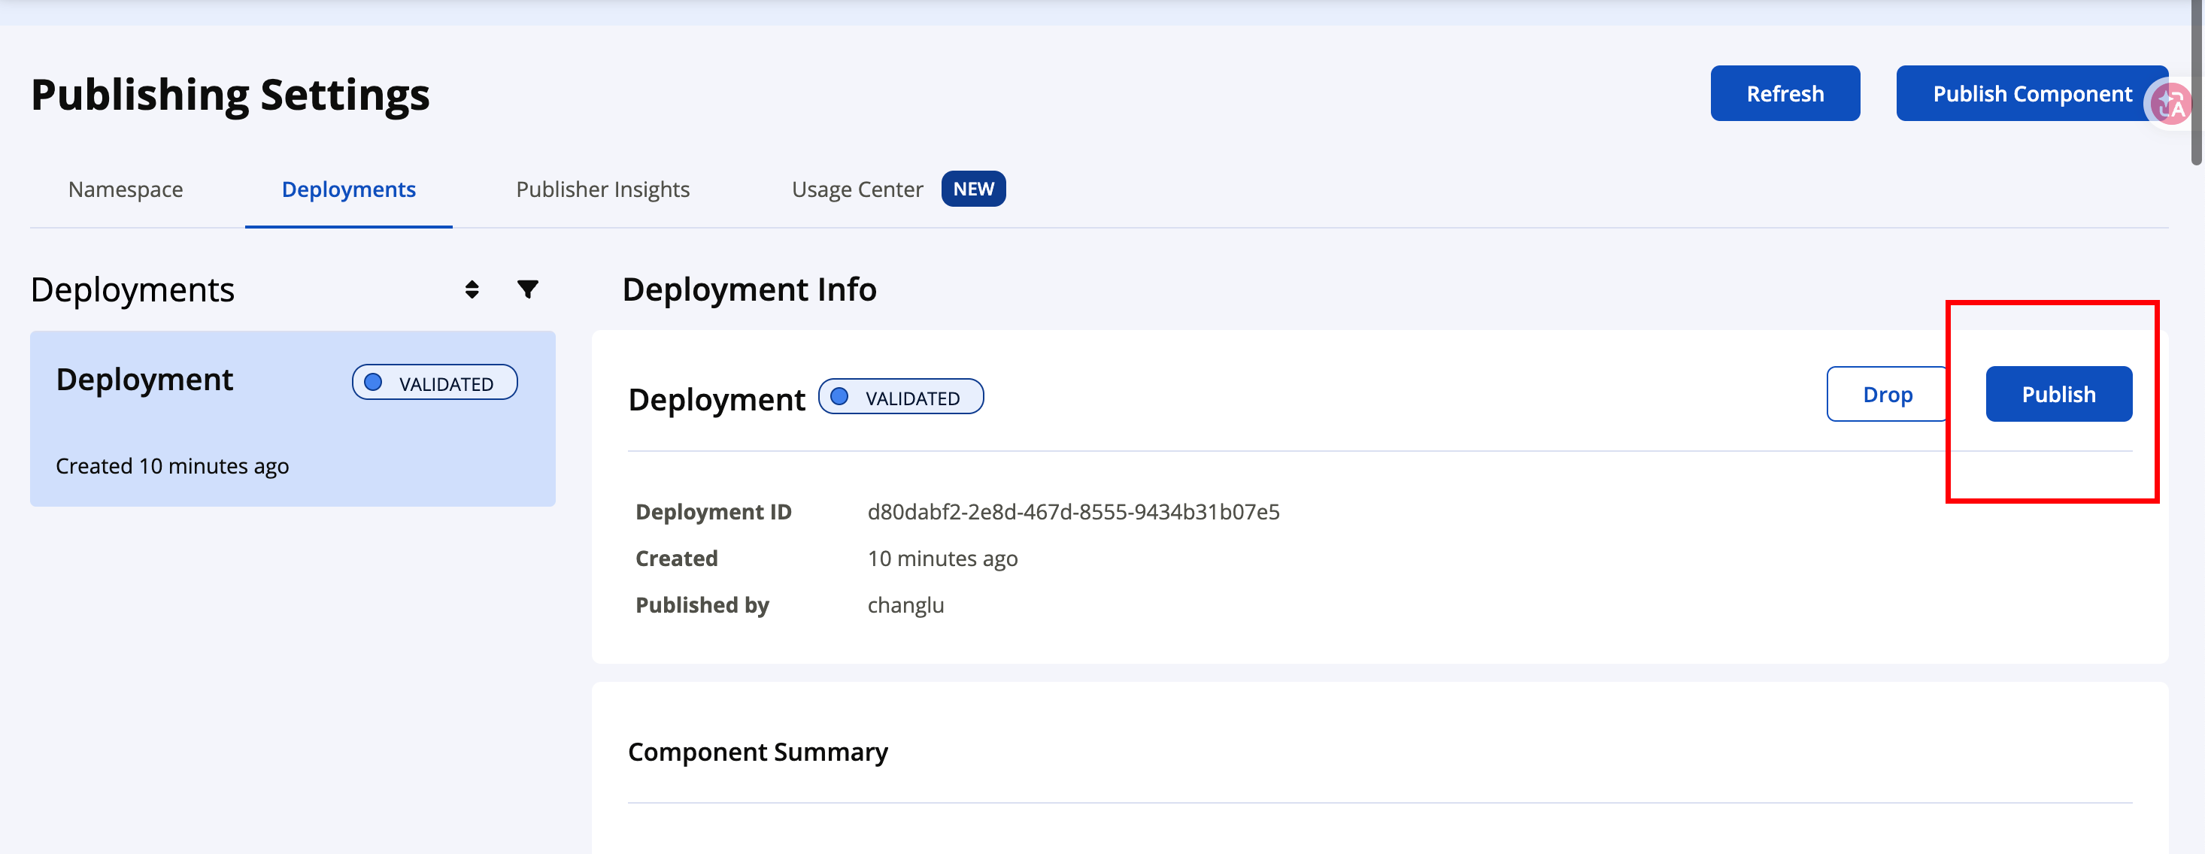Go to the Publisher Insights tab
Viewport: 2205px width, 854px height.
pyautogui.click(x=602, y=189)
